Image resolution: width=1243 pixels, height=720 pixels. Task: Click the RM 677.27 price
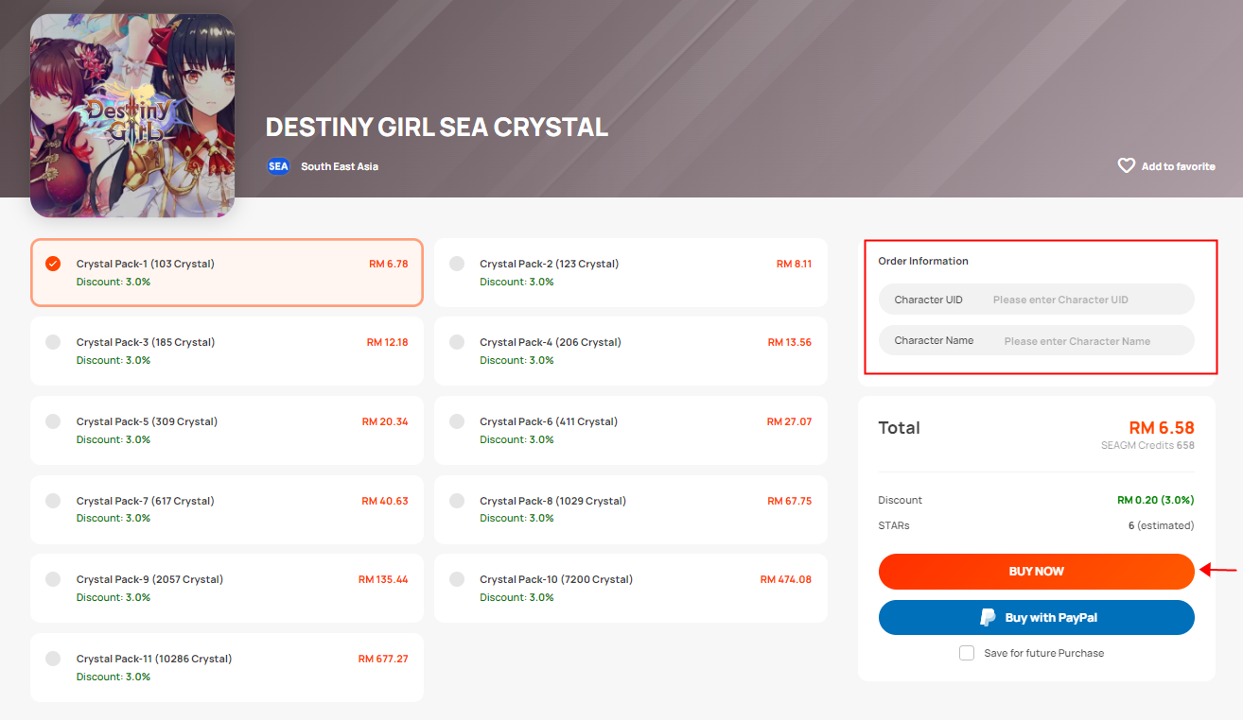tap(383, 659)
